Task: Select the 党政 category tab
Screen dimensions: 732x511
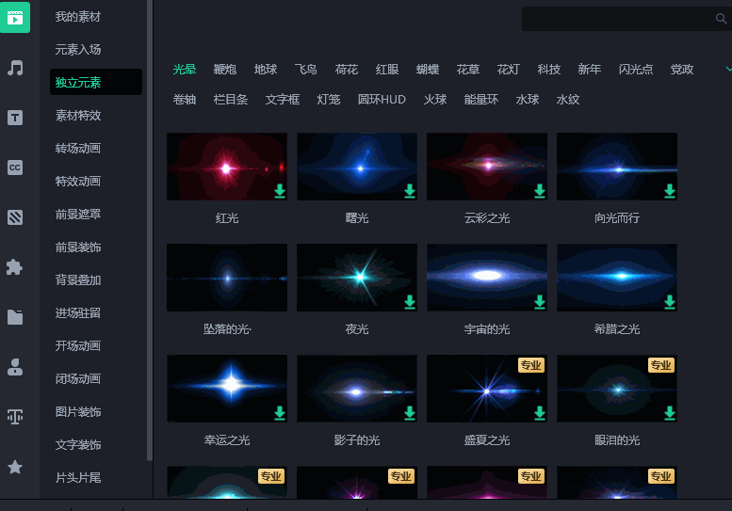Action: click(x=682, y=70)
